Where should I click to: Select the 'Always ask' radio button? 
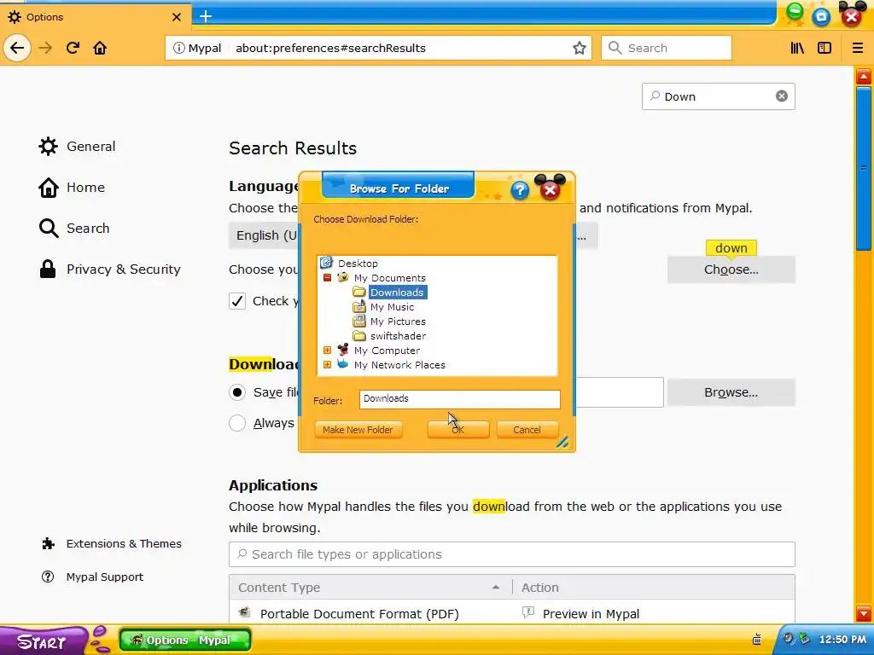click(x=237, y=423)
